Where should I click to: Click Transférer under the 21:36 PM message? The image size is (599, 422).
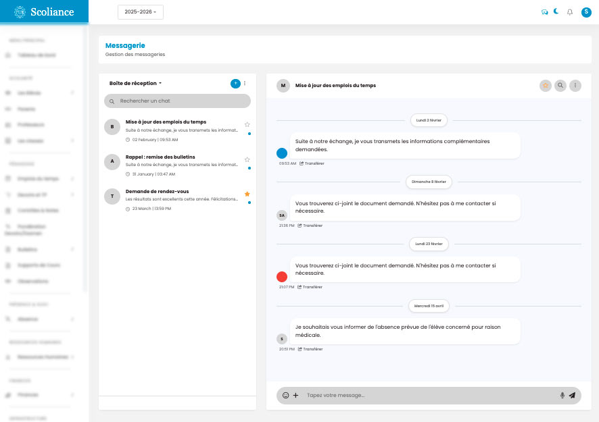pyautogui.click(x=310, y=226)
